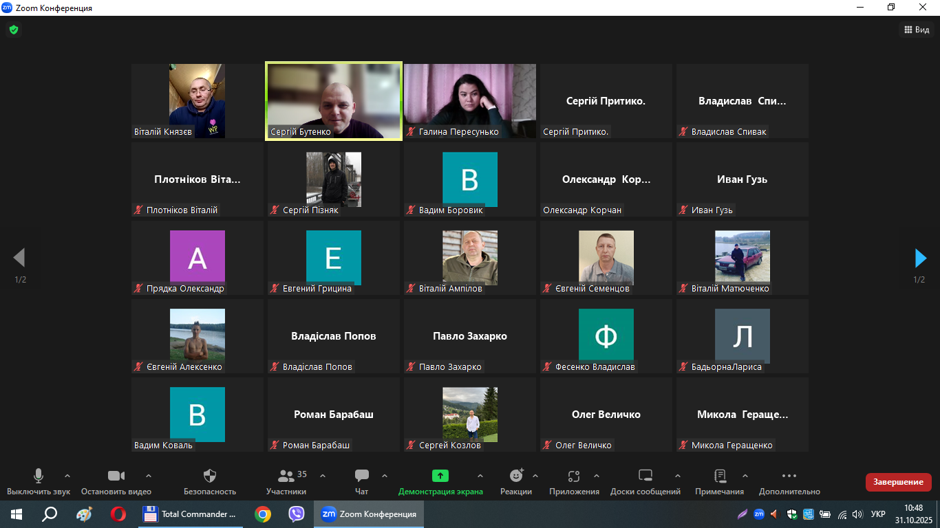Expand video options arrow next to camera
The image size is (940, 528).
click(149, 476)
